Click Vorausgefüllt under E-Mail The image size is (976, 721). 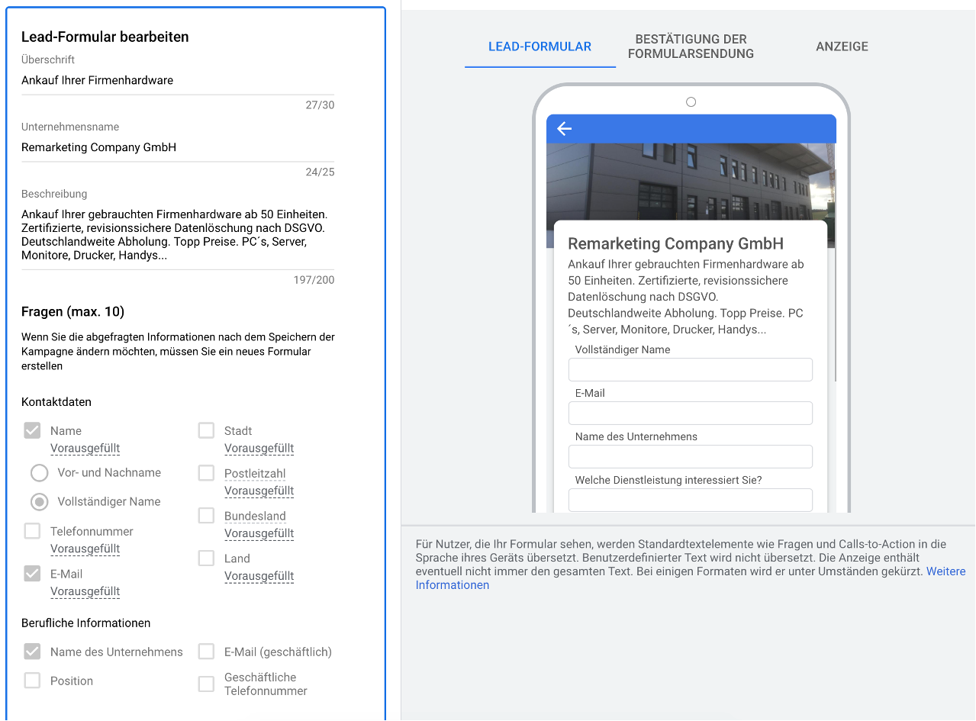point(85,592)
